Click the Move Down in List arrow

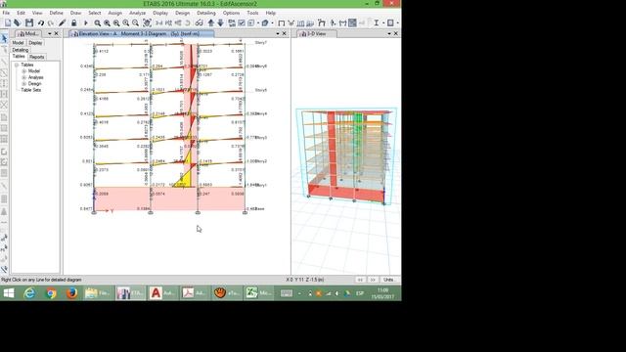[220, 23]
